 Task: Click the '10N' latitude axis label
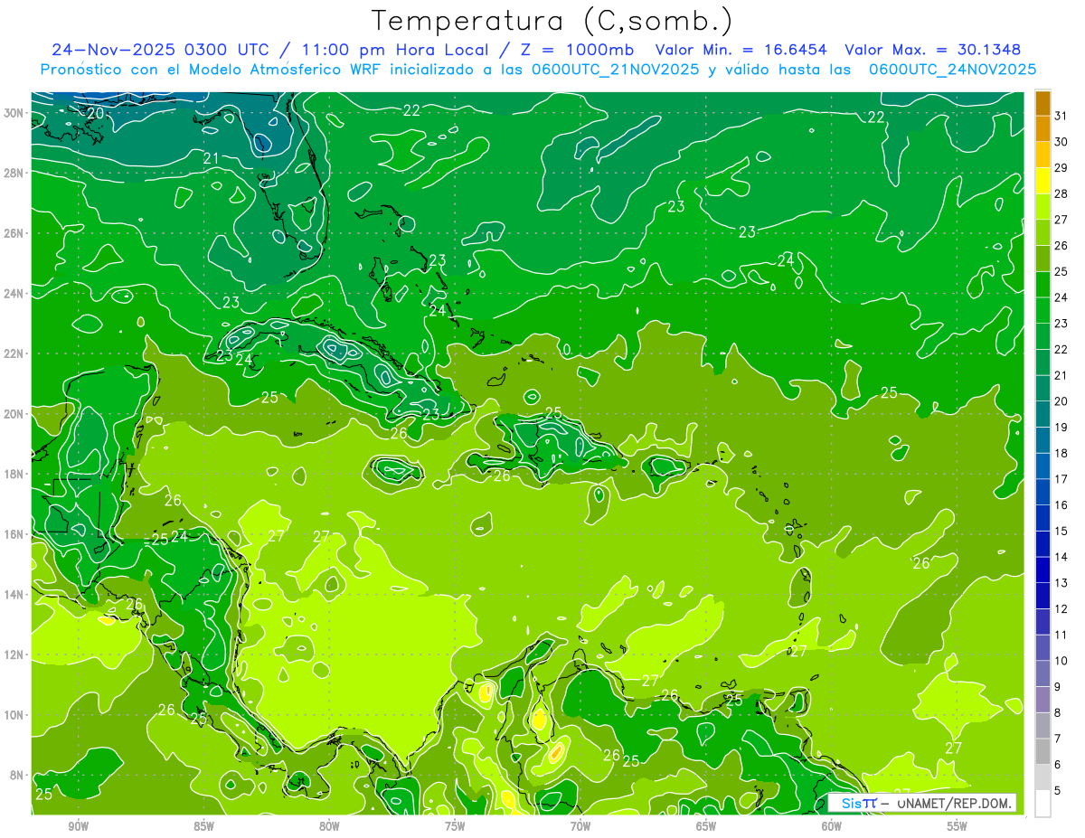(x=14, y=715)
